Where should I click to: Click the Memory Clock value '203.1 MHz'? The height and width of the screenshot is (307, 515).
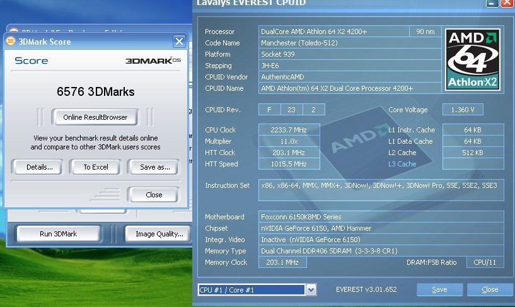click(282, 262)
